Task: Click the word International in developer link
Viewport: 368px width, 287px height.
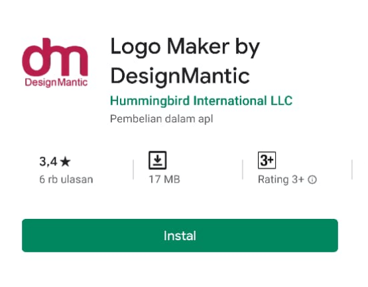Action: (230, 101)
